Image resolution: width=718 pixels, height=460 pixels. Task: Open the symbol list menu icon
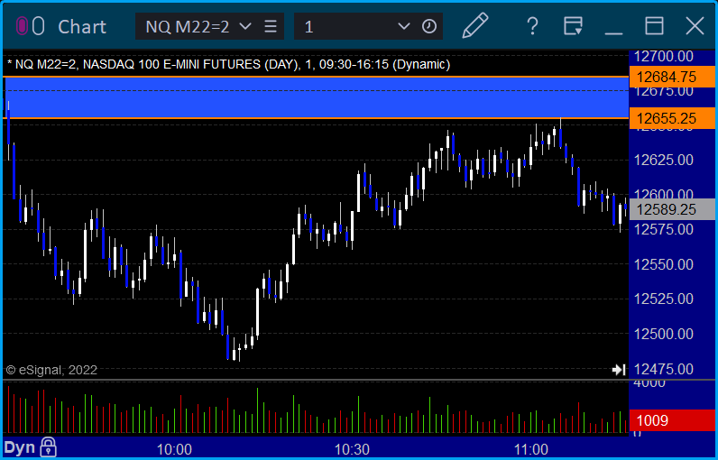pyautogui.click(x=271, y=26)
